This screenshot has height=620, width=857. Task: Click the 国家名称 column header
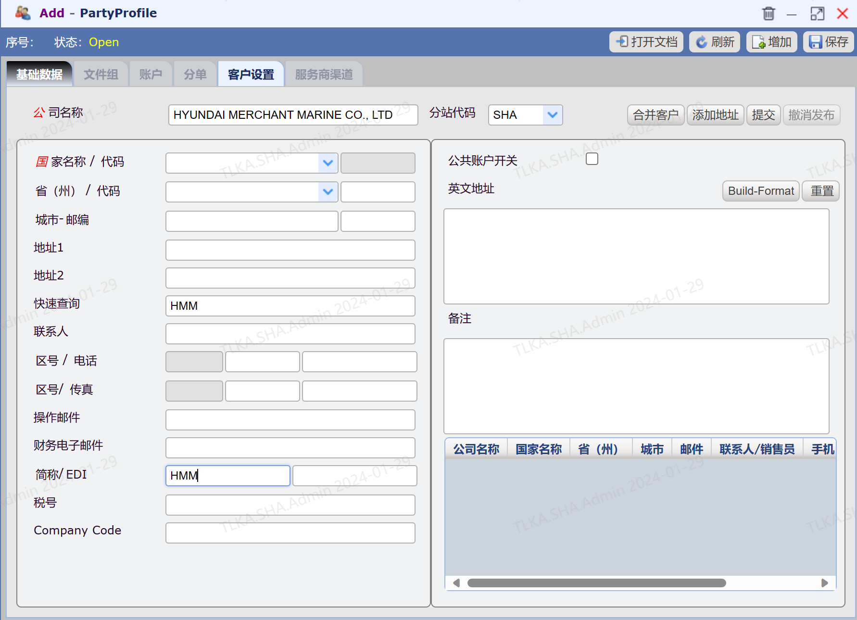click(x=539, y=449)
